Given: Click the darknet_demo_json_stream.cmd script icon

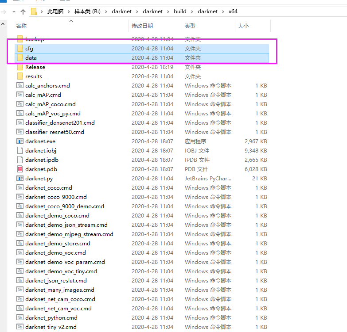Looking at the screenshot, I should (20, 225).
